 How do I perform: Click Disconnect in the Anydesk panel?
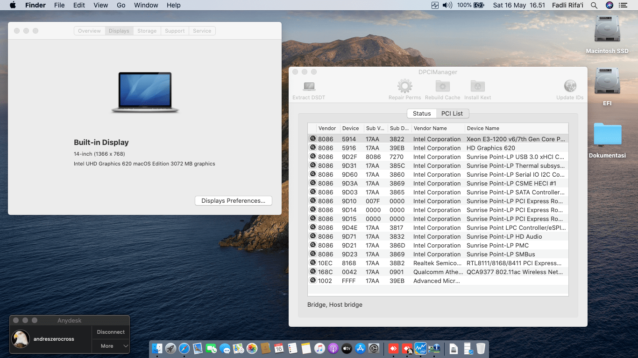(x=111, y=332)
